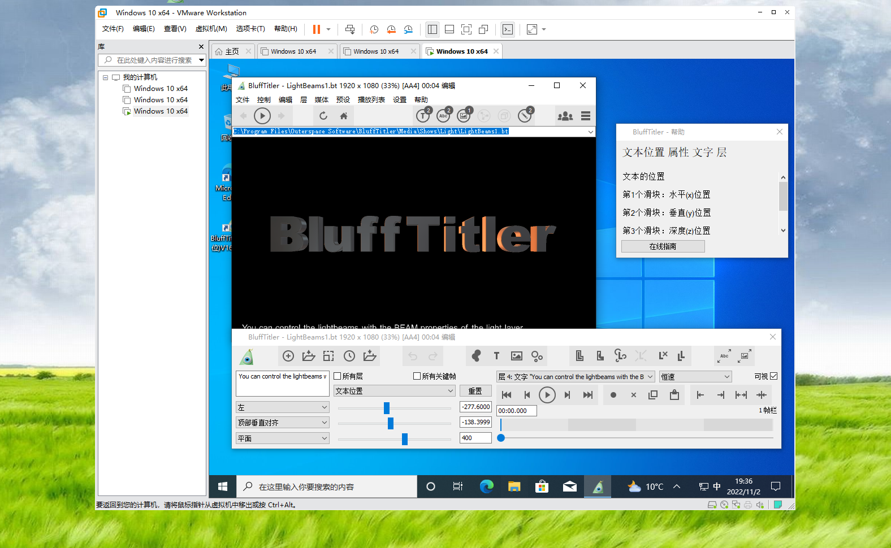Open the 恒速 interpolation dropdown

click(x=696, y=377)
